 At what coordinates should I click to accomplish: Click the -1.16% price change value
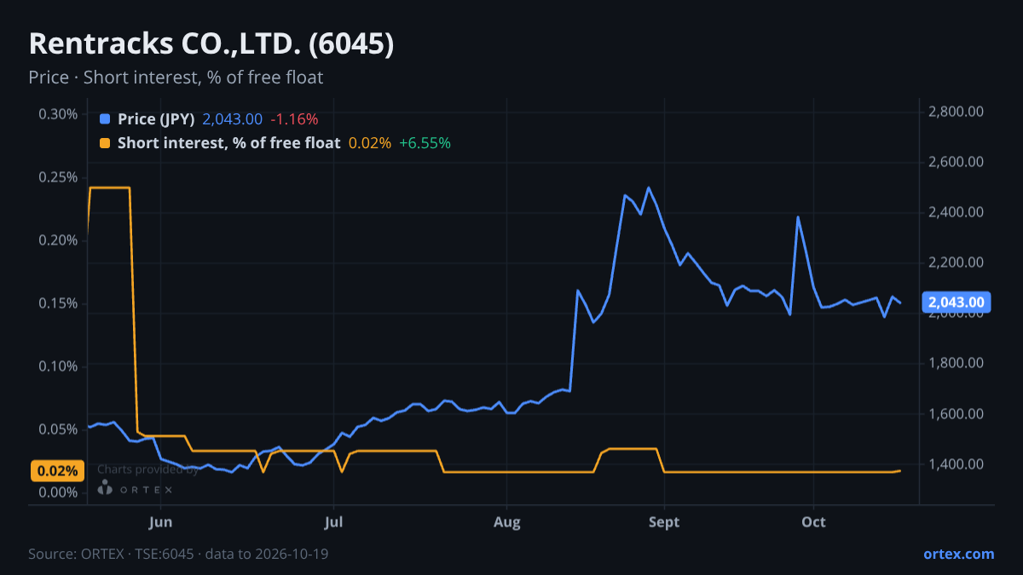tap(294, 119)
